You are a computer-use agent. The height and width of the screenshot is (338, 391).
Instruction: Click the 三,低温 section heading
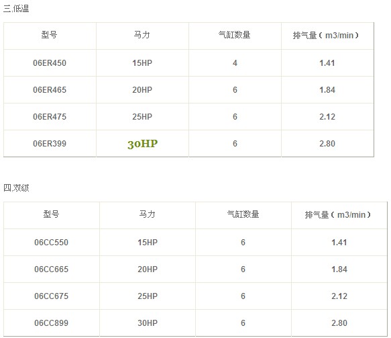point(16,9)
